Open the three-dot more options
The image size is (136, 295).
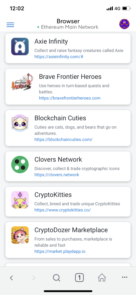(x=124, y=277)
